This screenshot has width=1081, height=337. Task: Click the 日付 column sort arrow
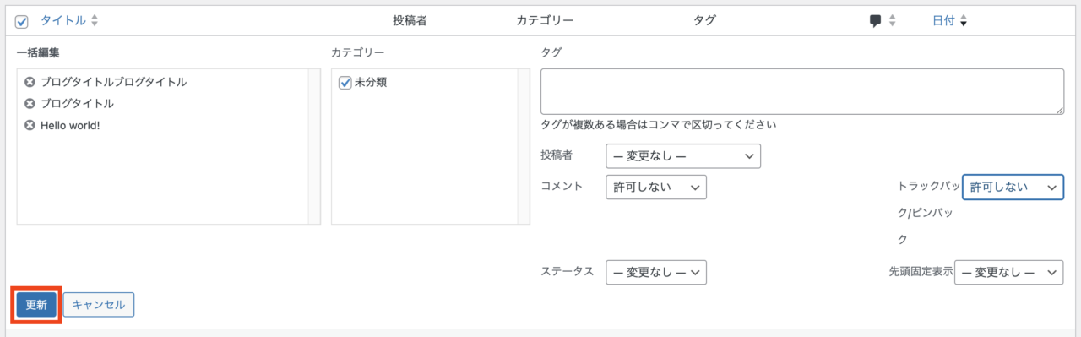(x=963, y=21)
